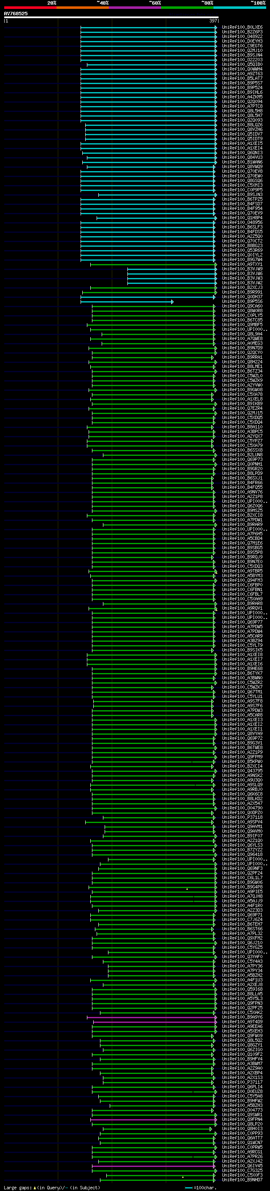Select the UniRef100_B9R991 label

point(242,292)
